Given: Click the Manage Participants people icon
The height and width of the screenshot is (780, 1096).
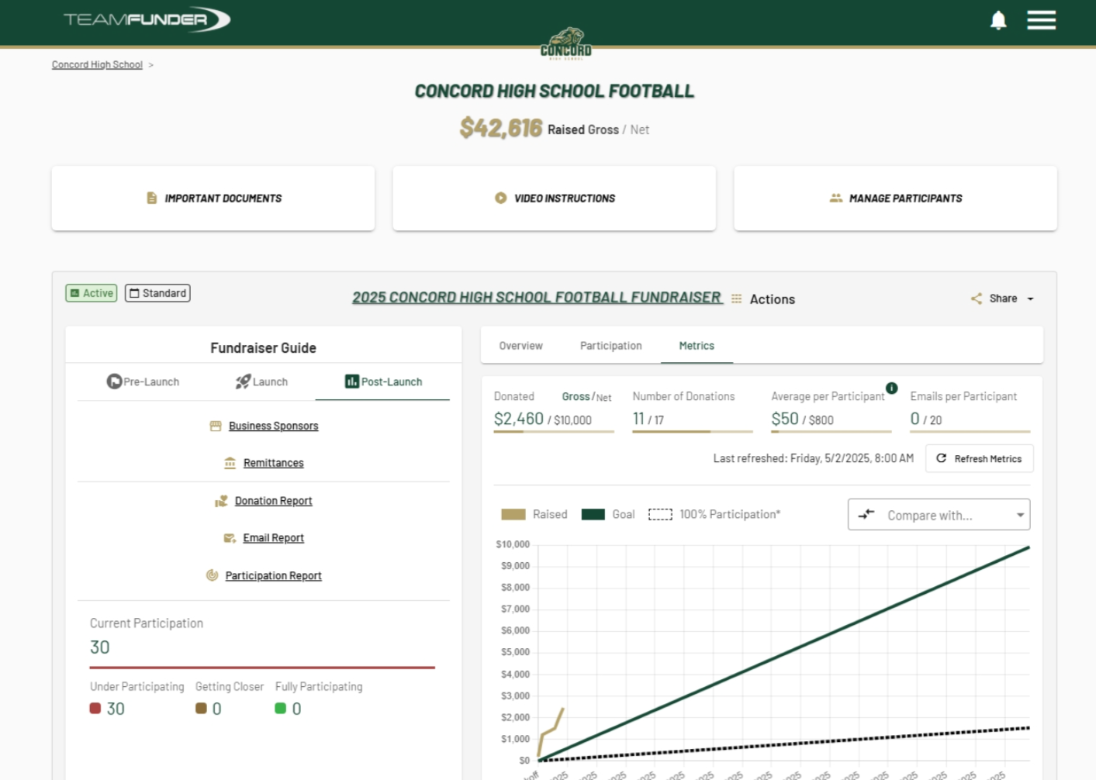Looking at the screenshot, I should point(836,198).
